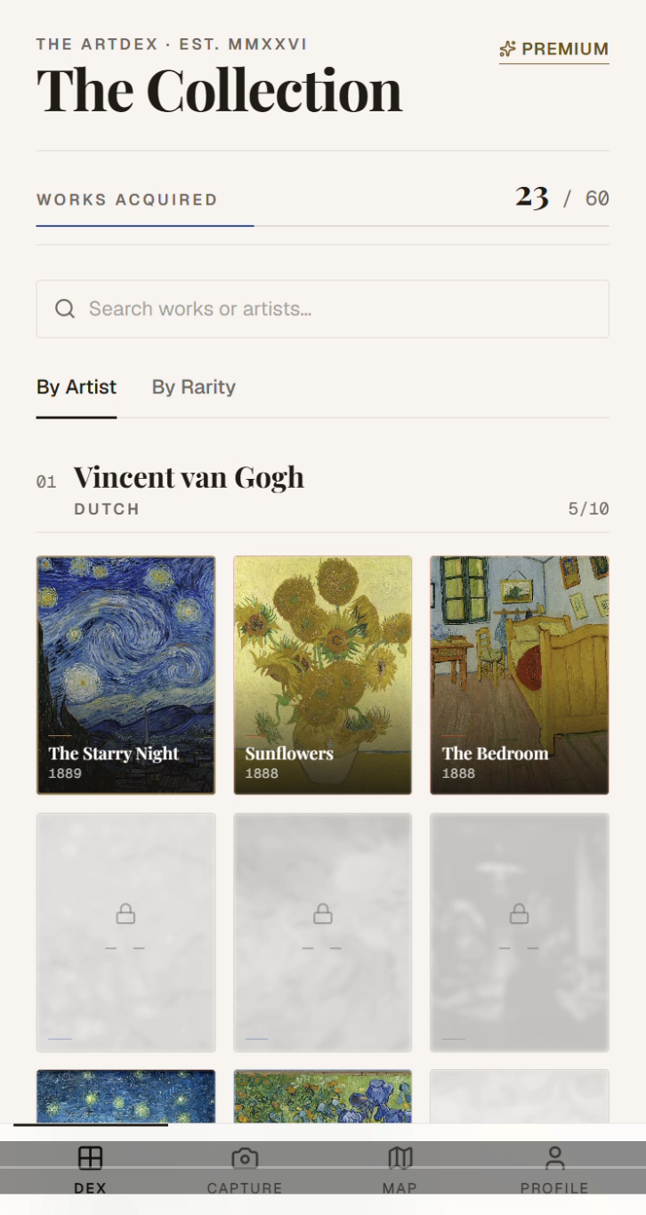
Task: Click the Works Acquired progress bar
Action: 322,226
